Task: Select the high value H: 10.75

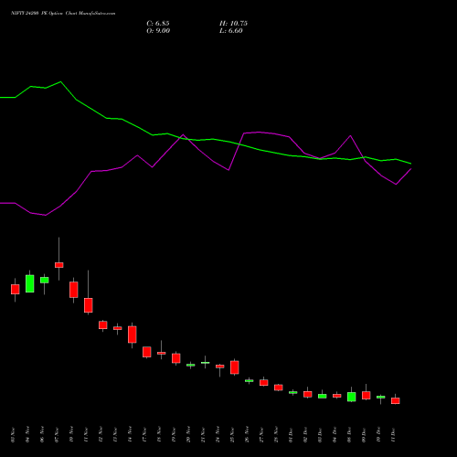Action: pos(233,24)
